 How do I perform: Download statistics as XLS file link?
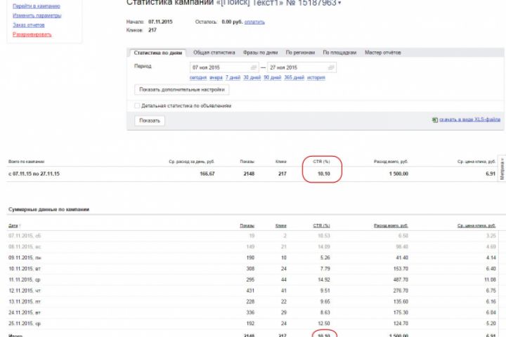coord(469,120)
